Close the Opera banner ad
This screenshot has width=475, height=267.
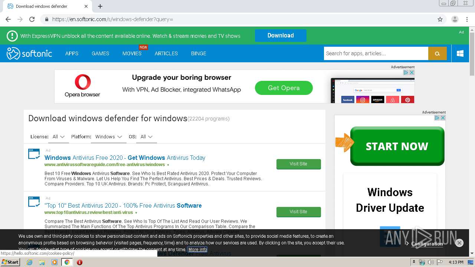[x=412, y=73]
